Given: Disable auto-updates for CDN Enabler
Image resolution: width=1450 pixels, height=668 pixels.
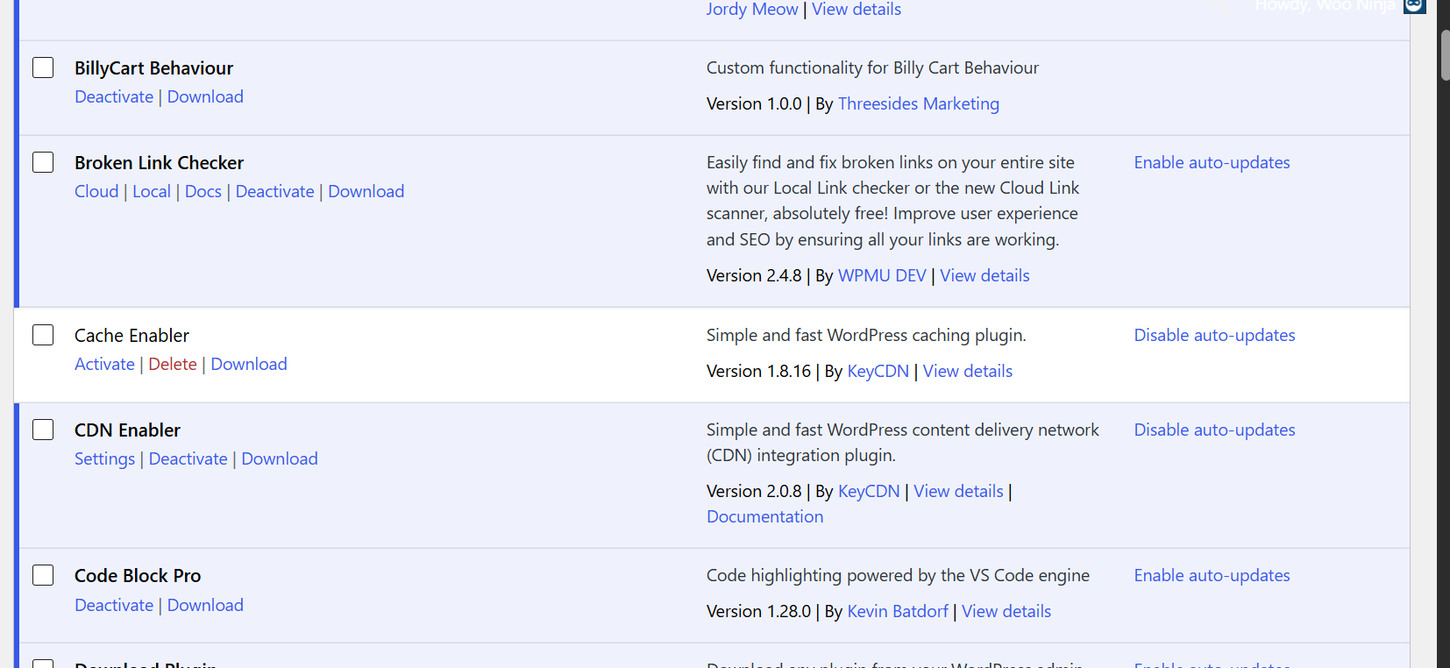Looking at the screenshot, I should 1214,430.
